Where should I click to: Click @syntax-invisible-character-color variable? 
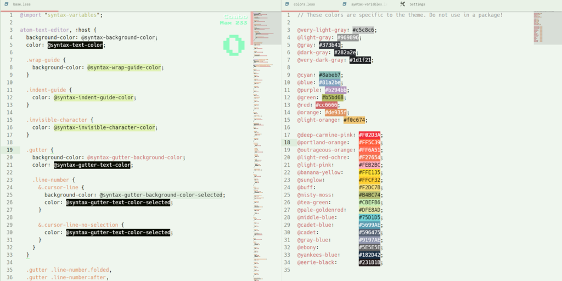coord(104,127)
